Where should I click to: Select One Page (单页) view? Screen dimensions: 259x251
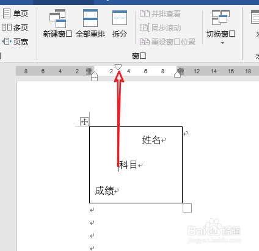click(x=15, y=13)
